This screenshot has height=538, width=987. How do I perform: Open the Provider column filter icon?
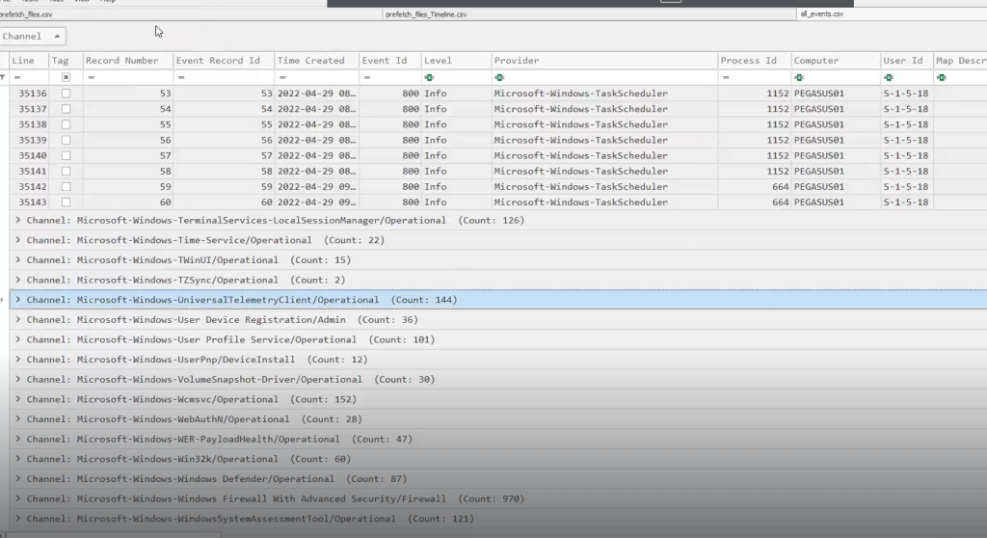(x=499, y=77)
